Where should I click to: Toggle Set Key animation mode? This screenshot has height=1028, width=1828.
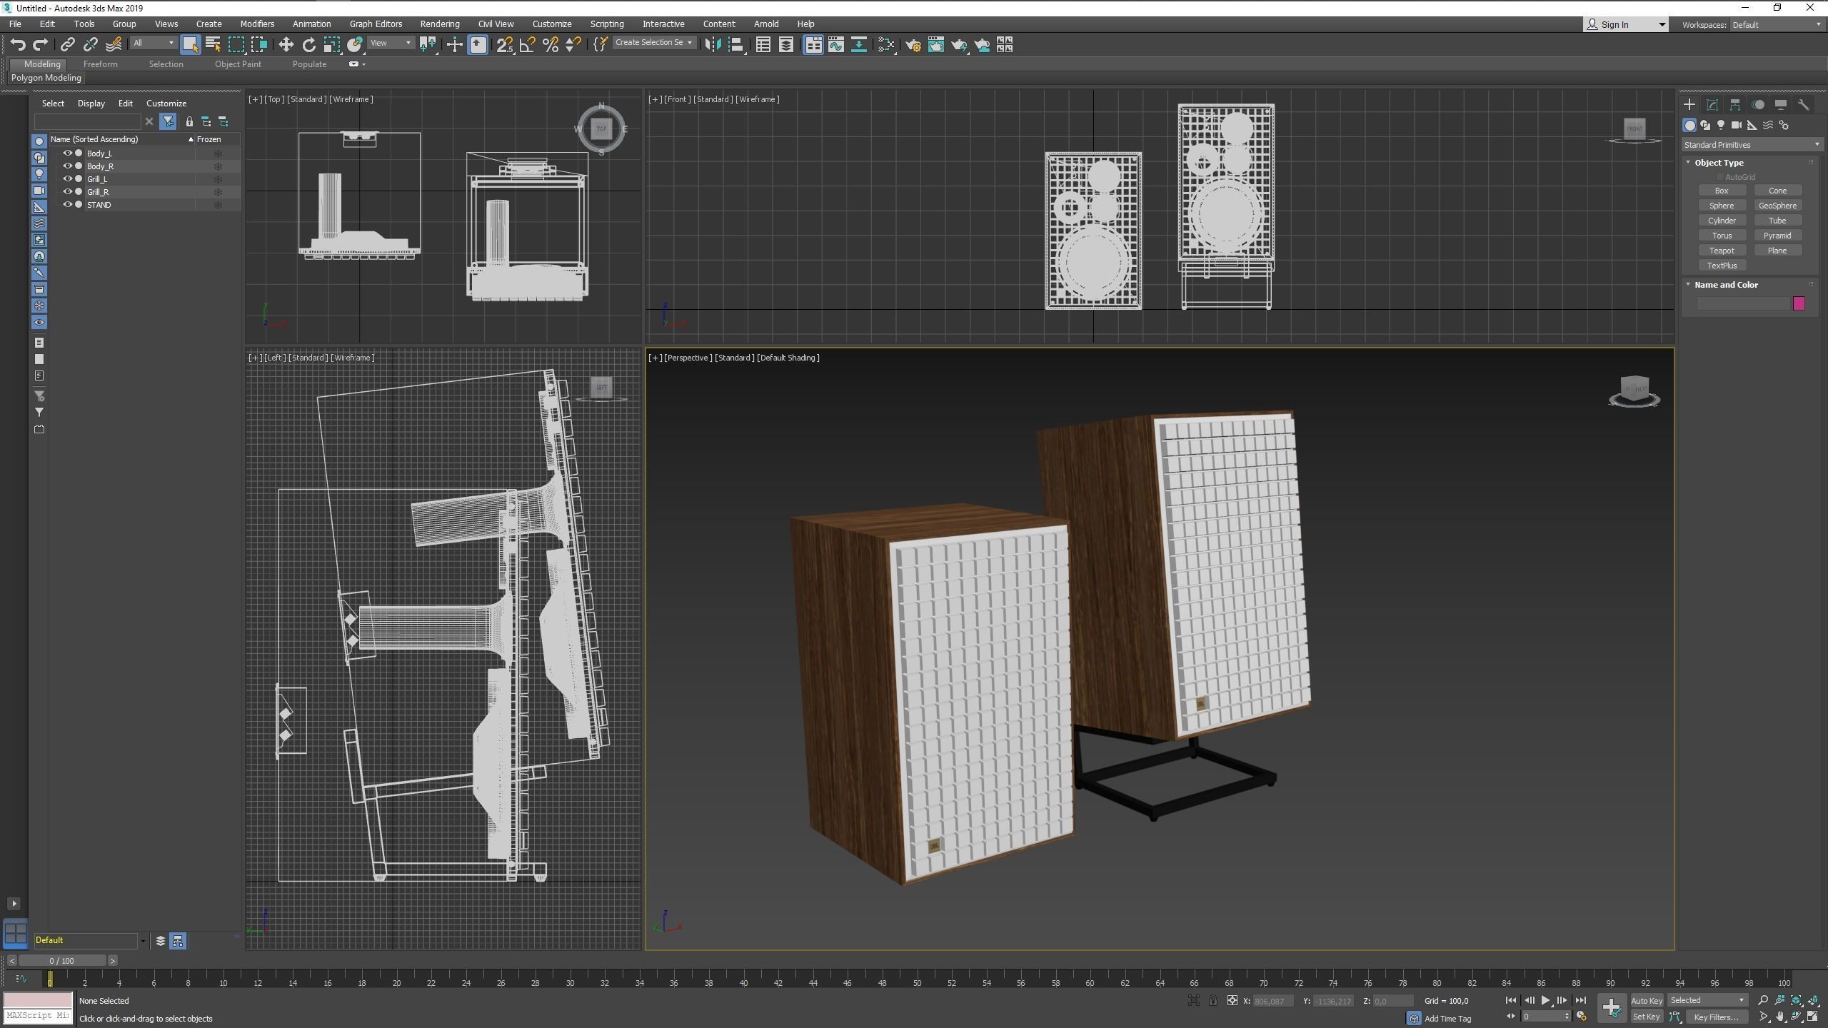click(1646, 1017)
